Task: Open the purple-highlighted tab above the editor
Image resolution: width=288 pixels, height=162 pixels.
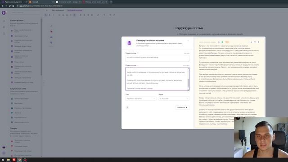Action: point(75,10)
